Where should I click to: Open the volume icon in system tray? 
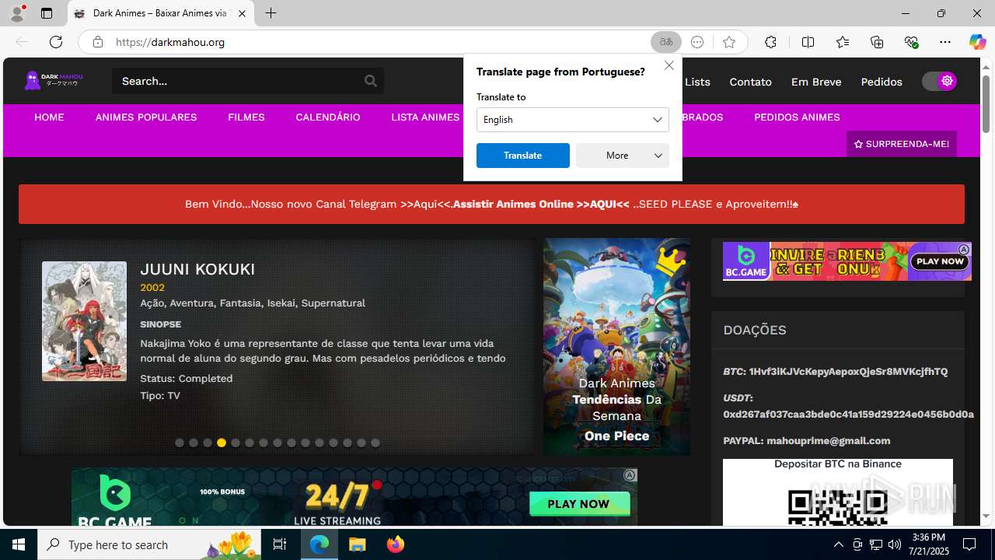click(895, 544)
